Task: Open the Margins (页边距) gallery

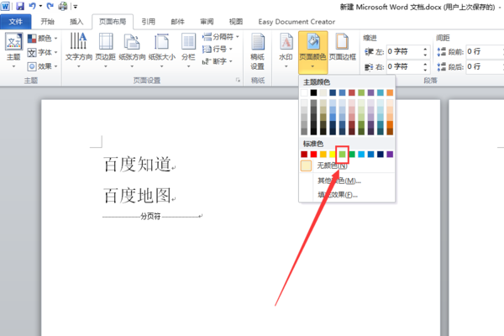Action: pyautogui.click(x=106, y=50)
